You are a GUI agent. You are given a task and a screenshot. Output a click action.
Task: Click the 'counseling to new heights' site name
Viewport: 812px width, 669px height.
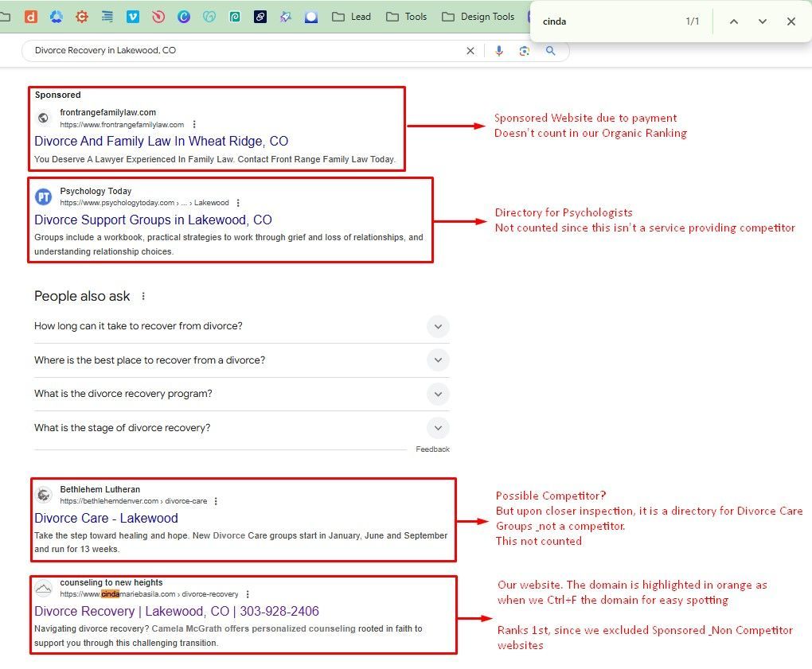(x=111, y=582)
